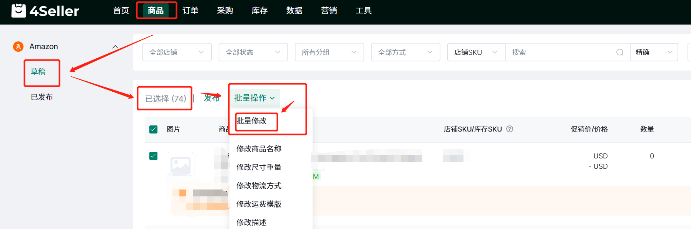Click the 4Seller logo icon
Screen dimensions: 691x229
(18, 11)
